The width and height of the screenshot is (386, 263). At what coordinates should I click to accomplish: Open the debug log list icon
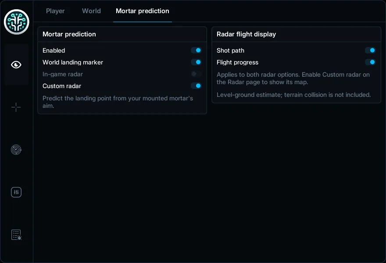pyautogui.click(x=16, y=235)
